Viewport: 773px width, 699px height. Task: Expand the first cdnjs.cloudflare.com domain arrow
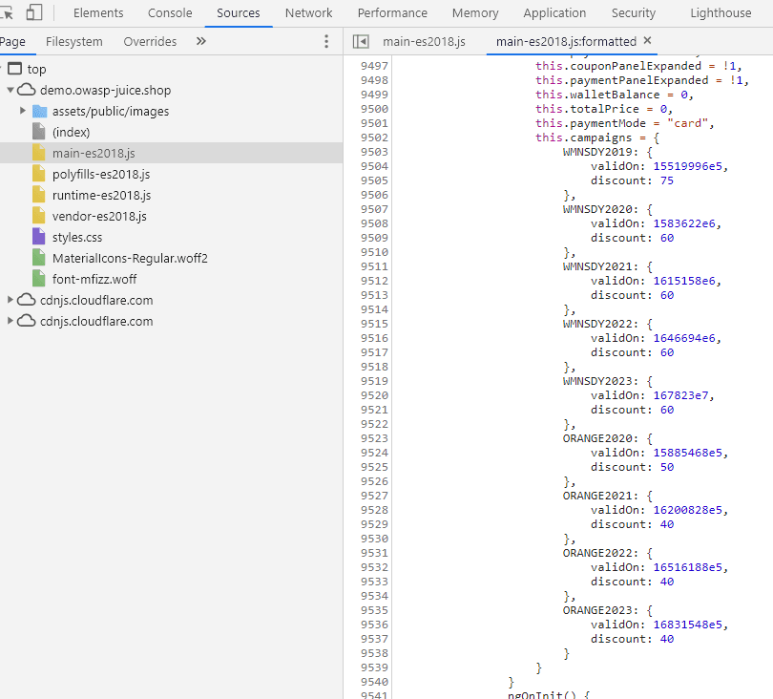click(10, 300)
